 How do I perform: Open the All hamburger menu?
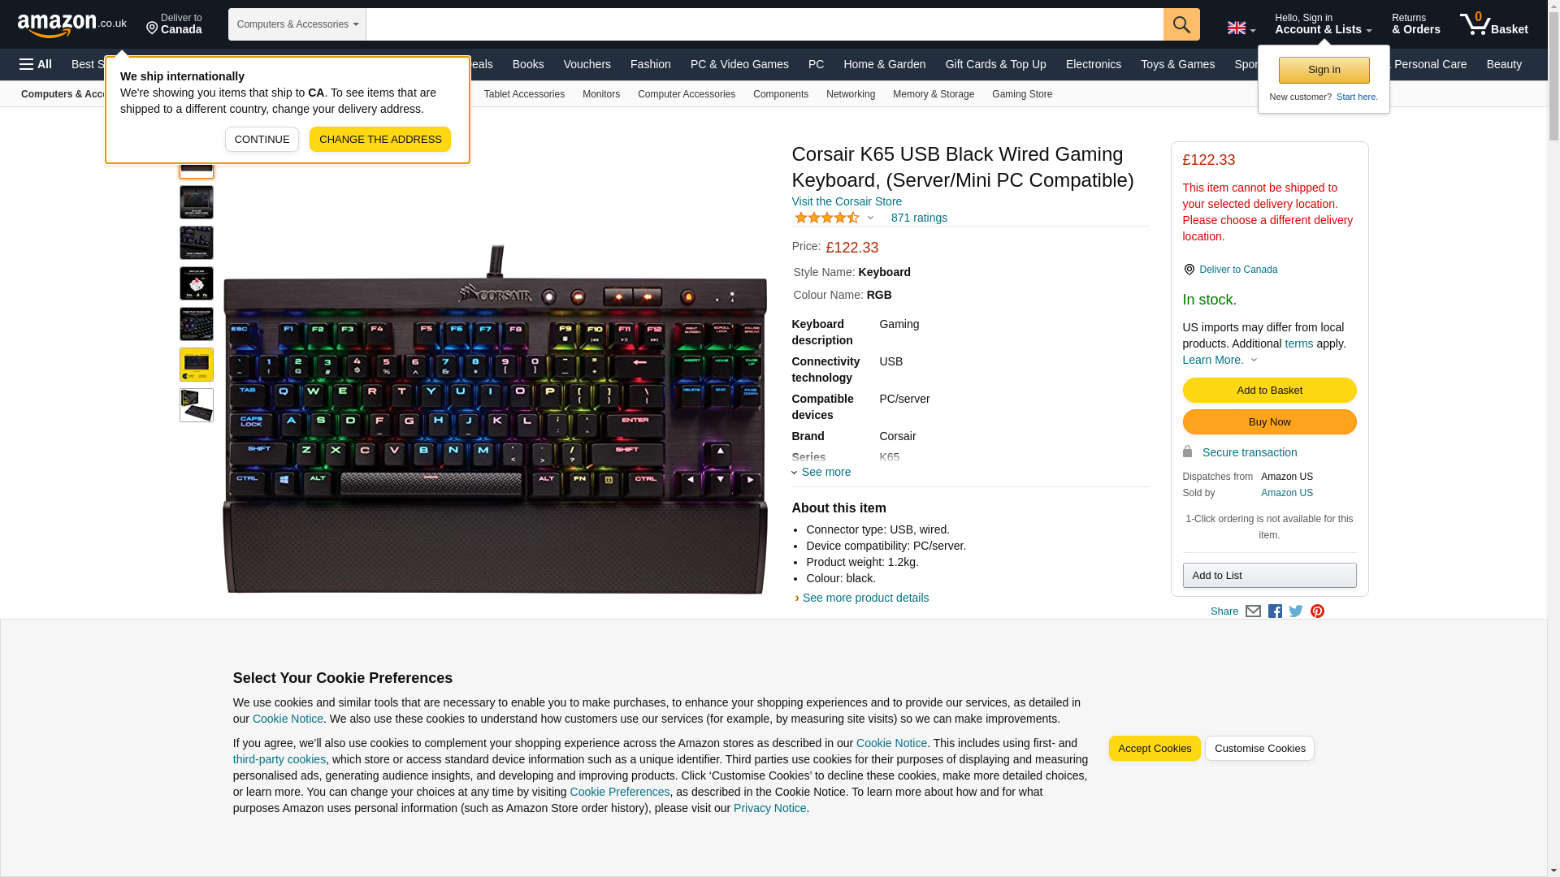[36, 64]
